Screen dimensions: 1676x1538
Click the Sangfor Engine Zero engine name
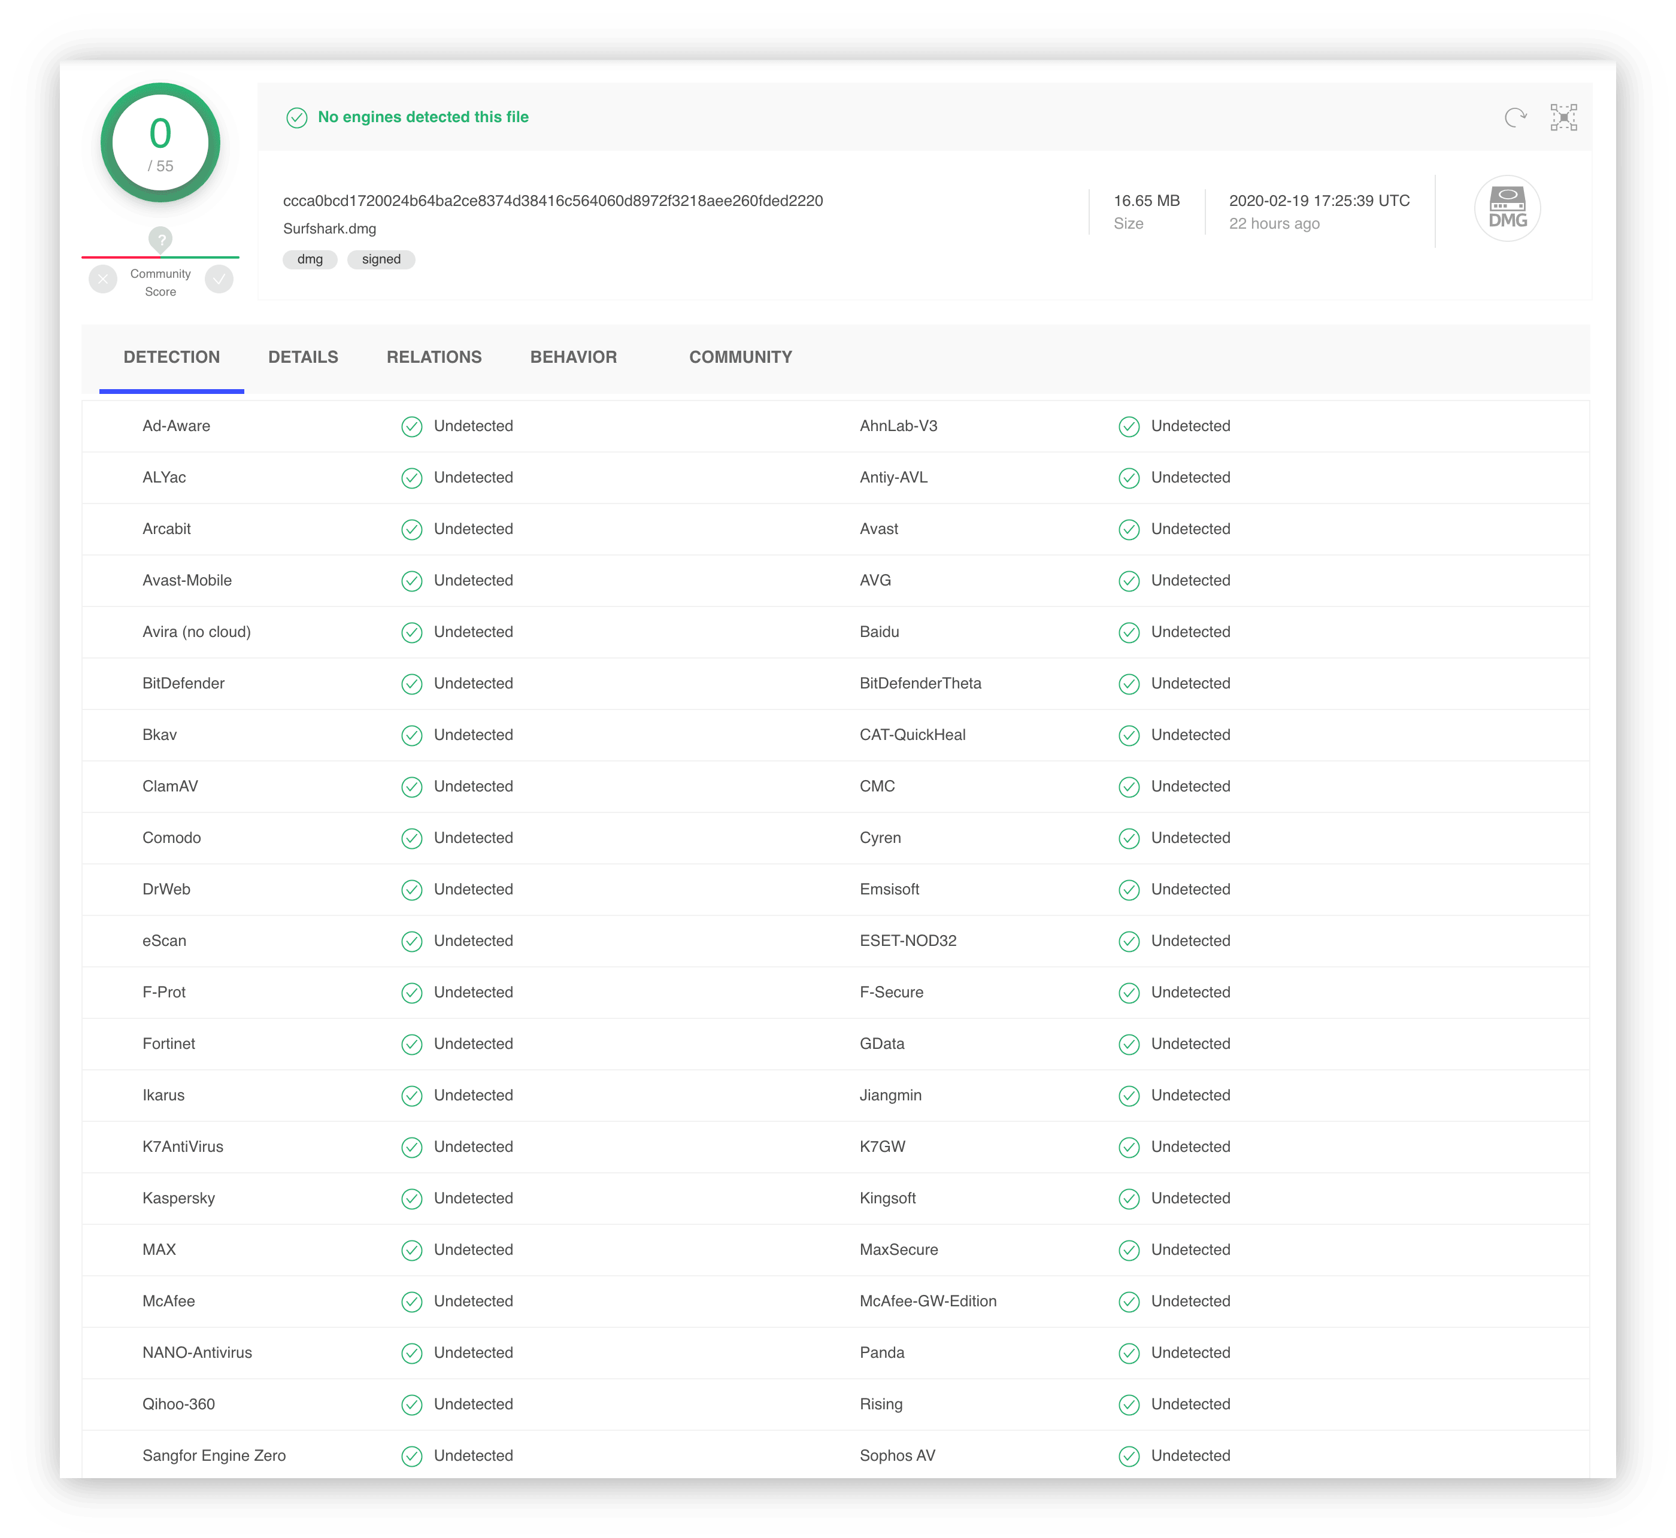[x=214, y=1457]
